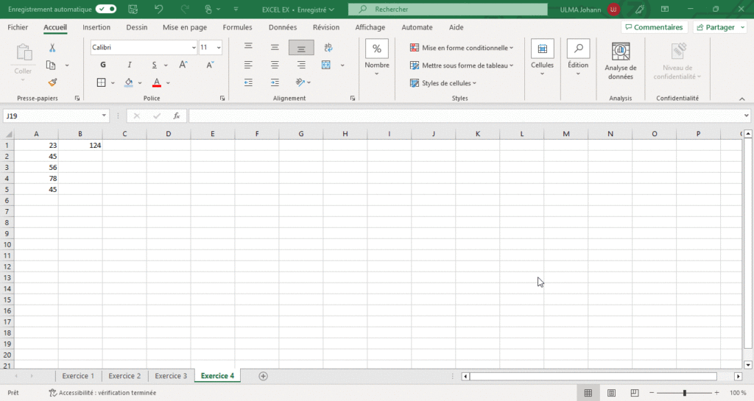Viewport: 754px width, 401px height.
Task: Open the Formules tab
Action: [x=237, y=27]
